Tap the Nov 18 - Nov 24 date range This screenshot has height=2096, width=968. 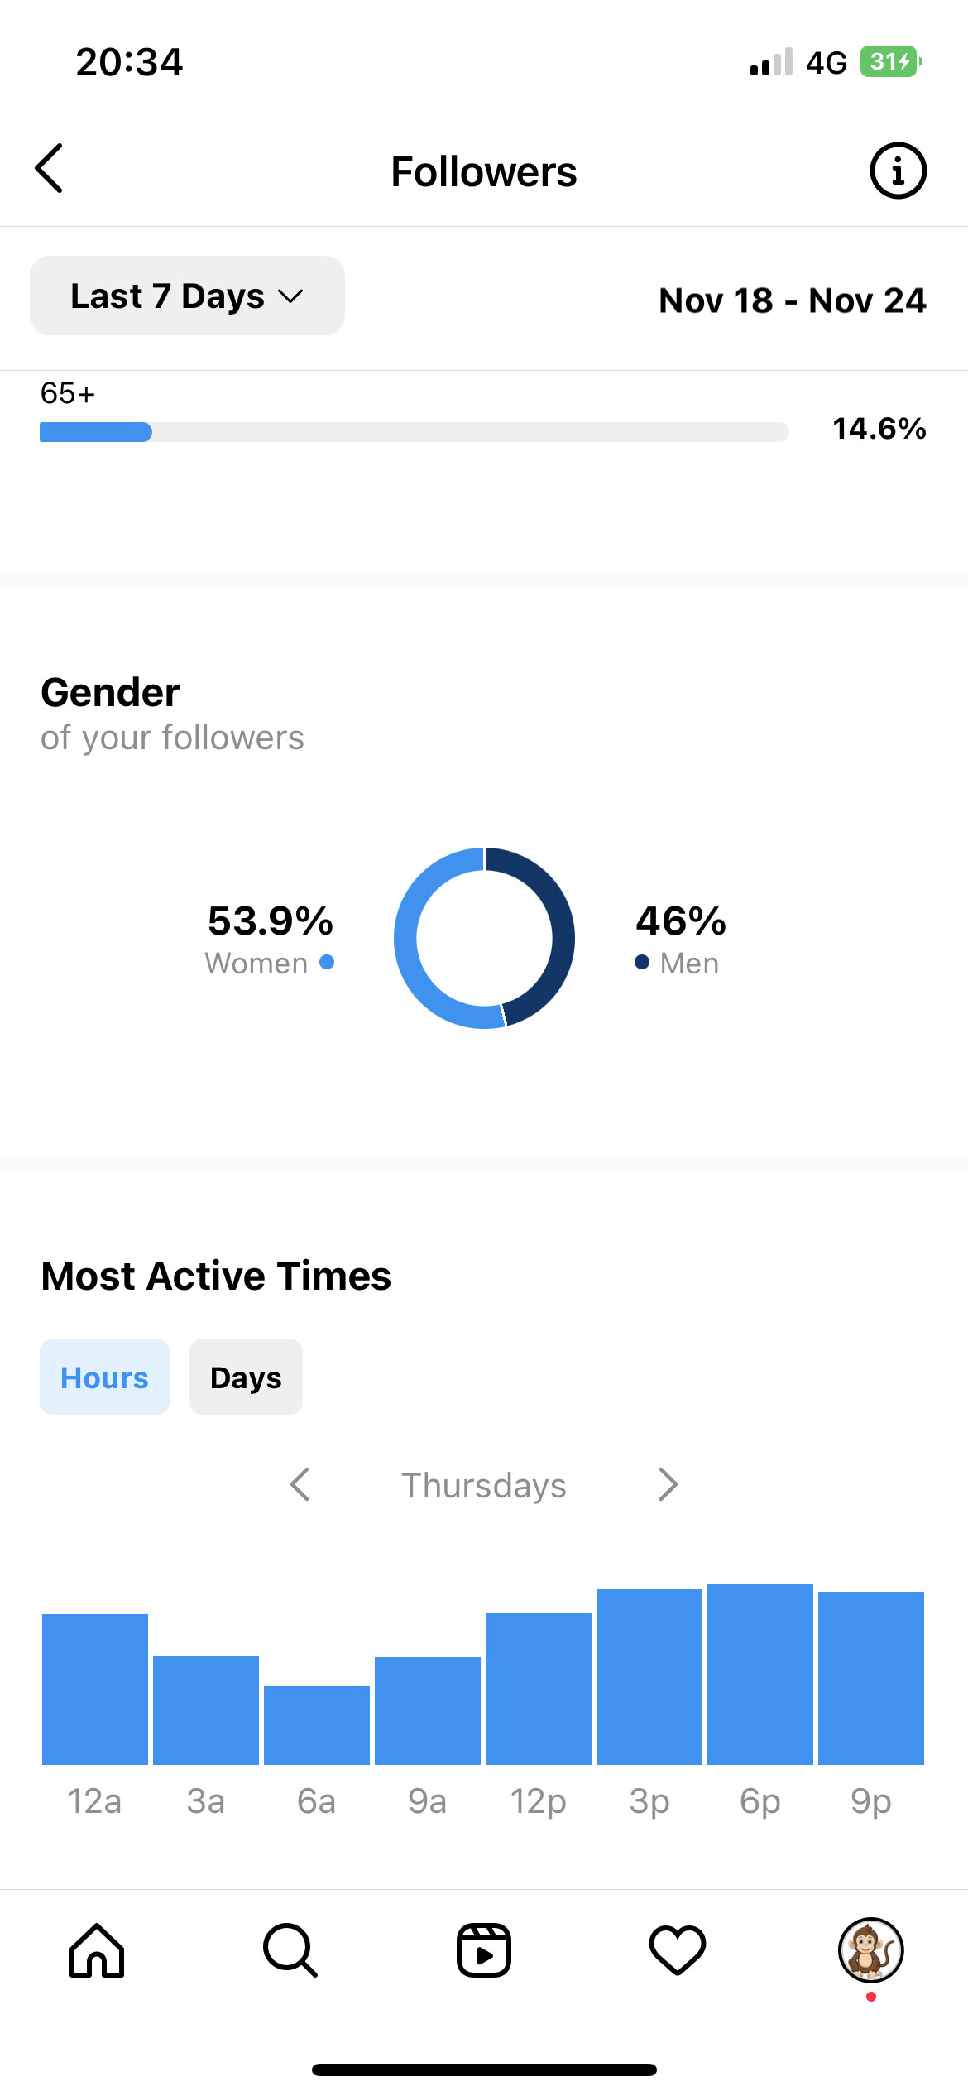[793, 300]
